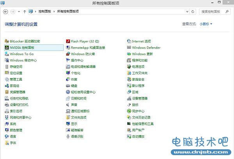Open the 自动播放 link
The image size is (234, 159).
[x=138, y=136]
